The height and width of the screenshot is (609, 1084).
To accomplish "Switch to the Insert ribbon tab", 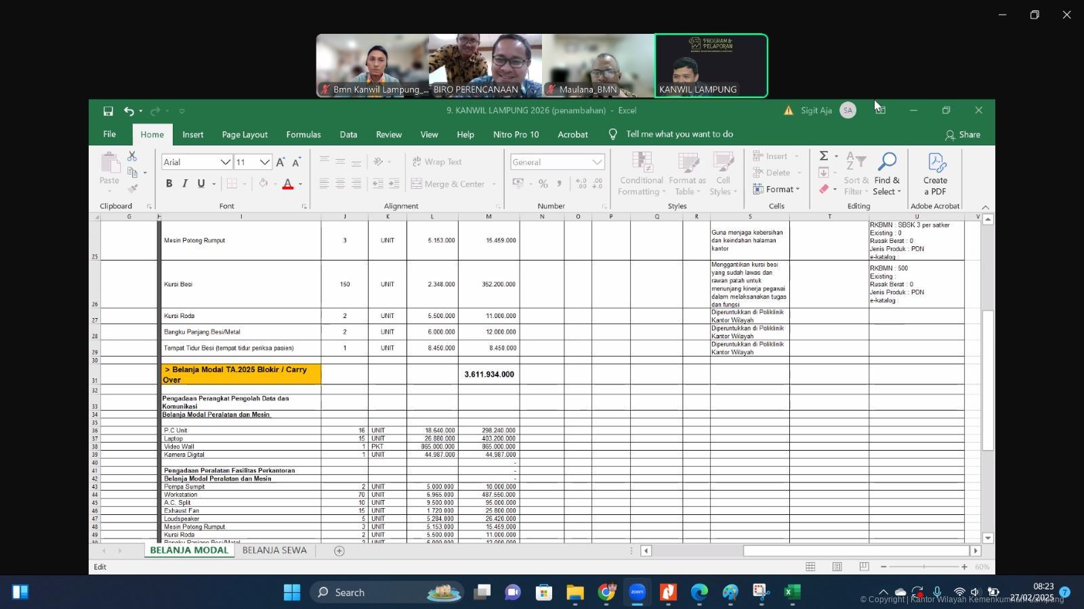I will point(192,135).
